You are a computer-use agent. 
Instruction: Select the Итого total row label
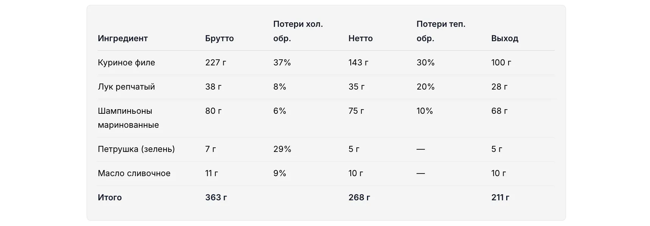point(110,198)
